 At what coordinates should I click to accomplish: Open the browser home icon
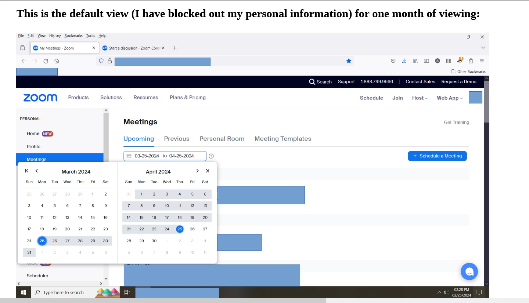tap(57, 61)
